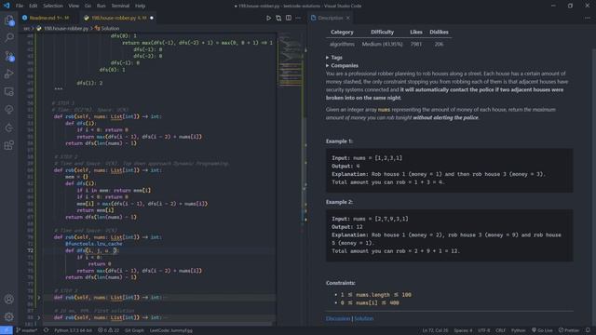Change the Python 3.7.1 interpreter selection
Viewport: 596px width, 335px height.
[73, 330]
